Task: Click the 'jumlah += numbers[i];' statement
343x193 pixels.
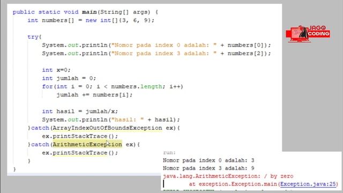Action: (x=94, y=95)
